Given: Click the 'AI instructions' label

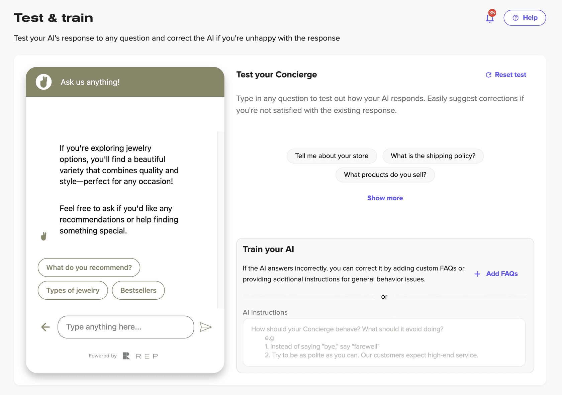Looking at the screenshot, I should point(265,312).
